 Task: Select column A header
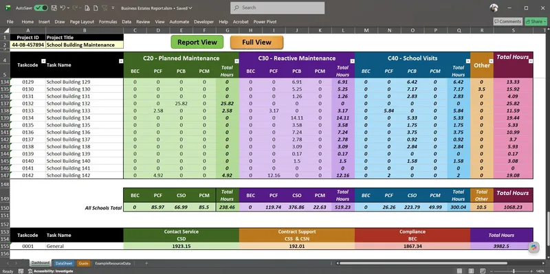pyautogui.click(x=27, y=30)
